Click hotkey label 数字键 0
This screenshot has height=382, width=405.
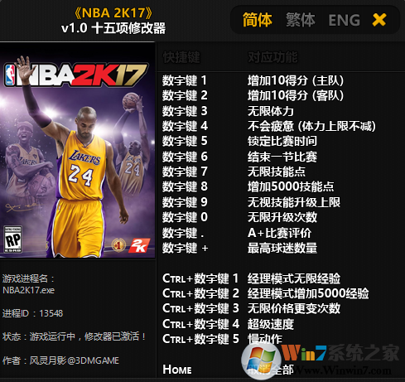[185, 217]
